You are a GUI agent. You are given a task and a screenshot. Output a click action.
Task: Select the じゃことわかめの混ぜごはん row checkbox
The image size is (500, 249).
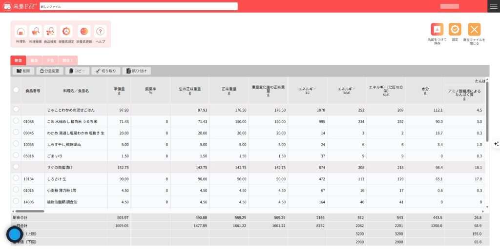[x=16, y=109]
